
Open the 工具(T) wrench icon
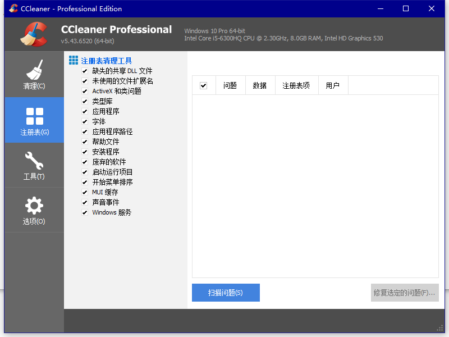point(34,161)
